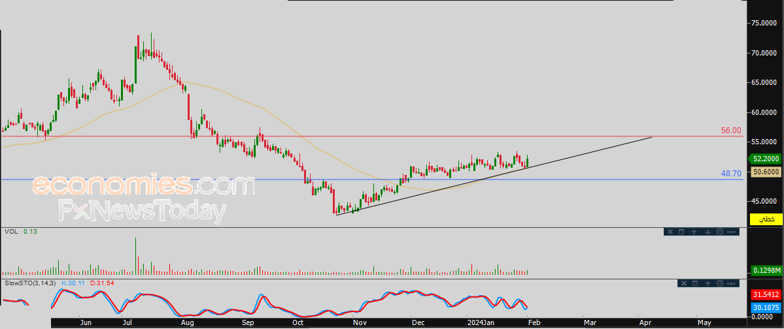Screen dimensions: 784x329
Task: Click the Aug label on time axis
Action: point(187,323)
